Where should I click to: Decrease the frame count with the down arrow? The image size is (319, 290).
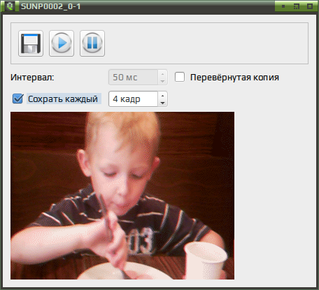[x=163, y=103]
